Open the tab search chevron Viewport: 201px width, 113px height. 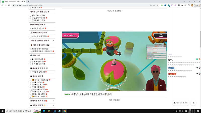[185, 2]
